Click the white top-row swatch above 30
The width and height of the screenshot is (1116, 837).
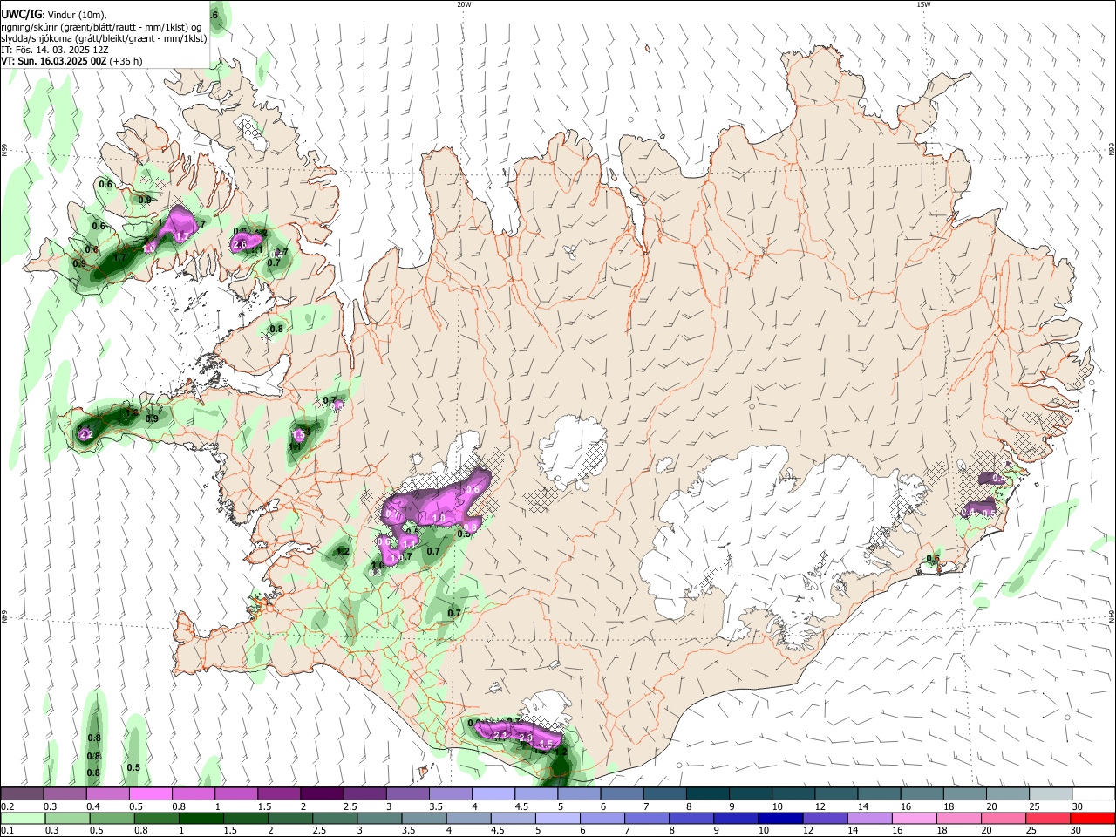1094,793
